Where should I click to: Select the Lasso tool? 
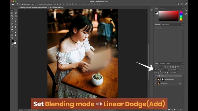[12, 13]
